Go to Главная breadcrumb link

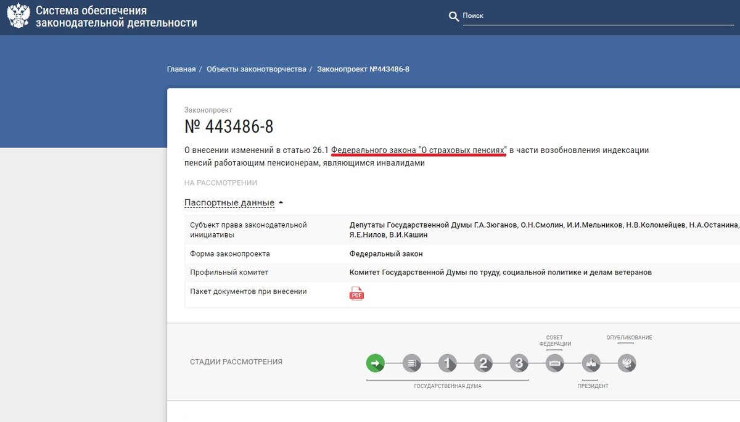(181, 69)
